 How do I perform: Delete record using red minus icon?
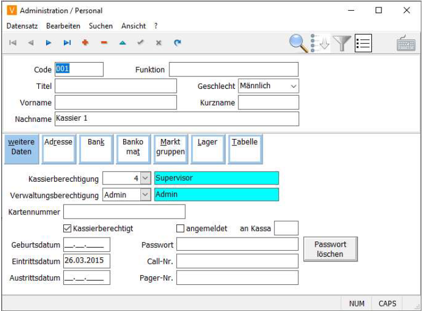coord(104,43)
